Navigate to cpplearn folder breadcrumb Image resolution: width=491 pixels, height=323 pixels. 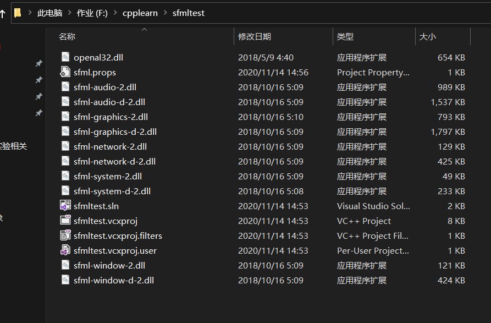140,13
